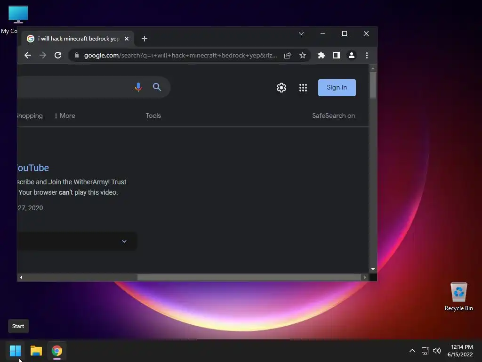Viewport: 482px width, 362px height.
Task: Open the Google apps grid
Action: [x=303, y=88]
